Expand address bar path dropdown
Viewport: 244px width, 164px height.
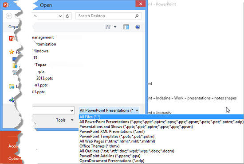[x=60, y=16]
